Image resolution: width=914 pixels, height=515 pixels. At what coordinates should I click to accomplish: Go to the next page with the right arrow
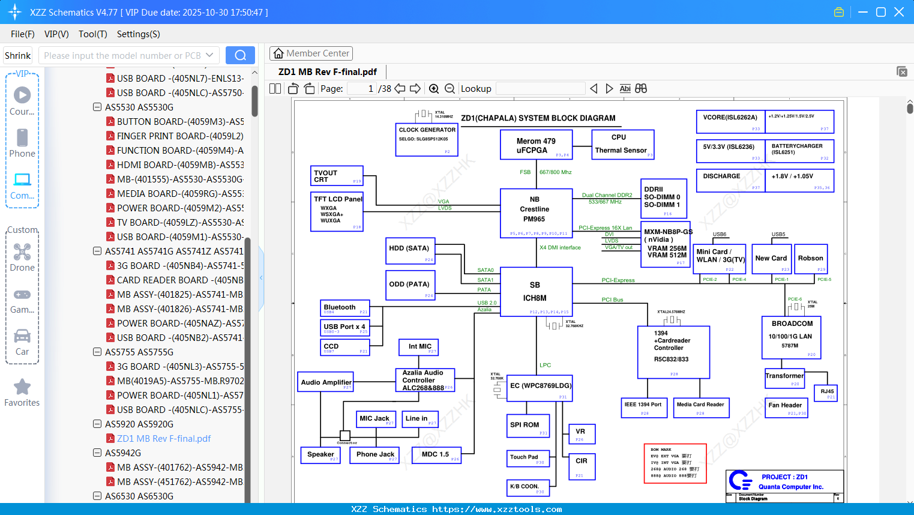(x=415, y=89)
